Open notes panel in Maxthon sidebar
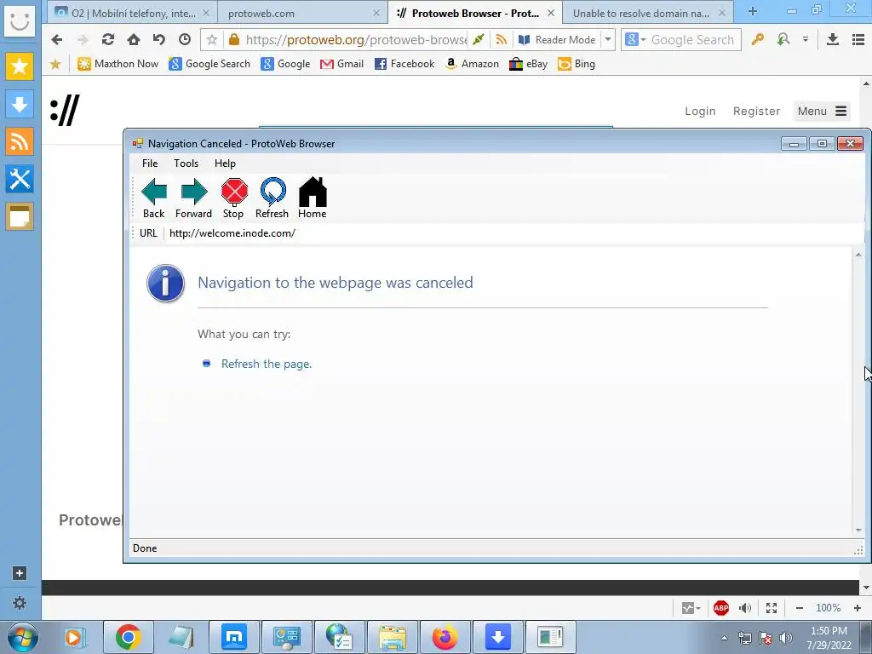872x654 pixels. pyautogui.click(x=20, y=216)
